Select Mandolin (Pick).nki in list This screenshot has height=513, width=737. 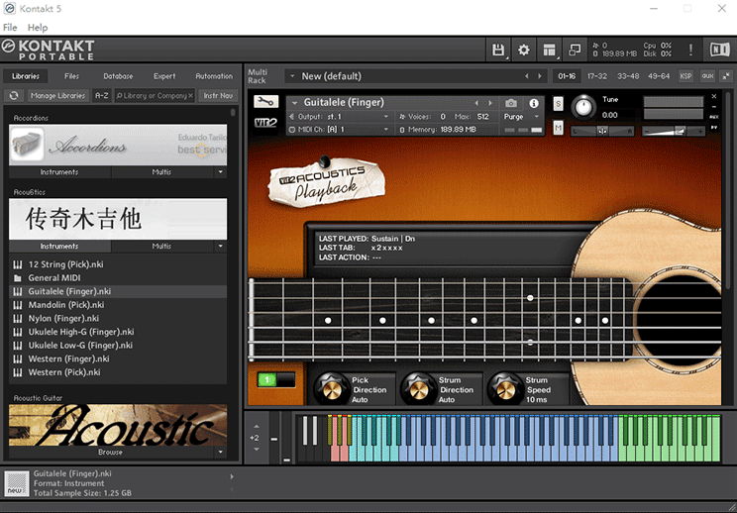point(118,305)
